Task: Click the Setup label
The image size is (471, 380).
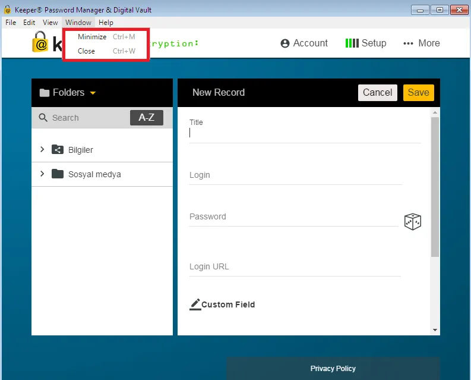Action: point(374,43)
